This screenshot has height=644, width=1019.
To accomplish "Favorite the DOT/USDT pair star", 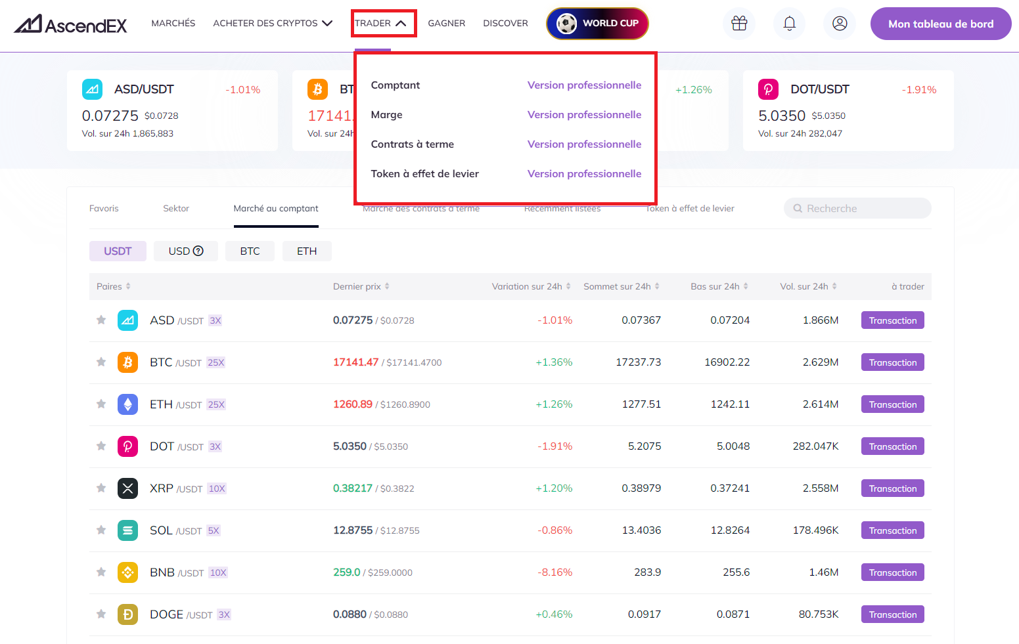I will click(x=101, y=446).
